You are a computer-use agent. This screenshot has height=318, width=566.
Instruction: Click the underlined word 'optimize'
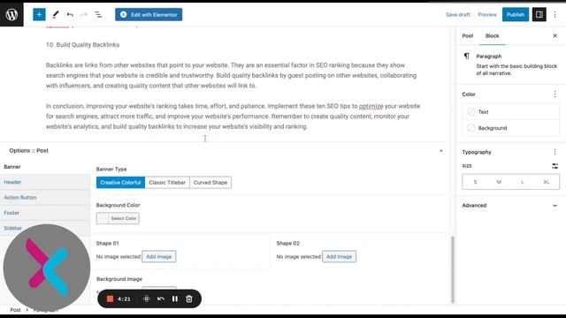click(x=371, y=106)
